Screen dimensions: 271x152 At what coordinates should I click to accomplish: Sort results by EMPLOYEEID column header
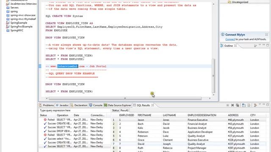(x=127, y=115)
